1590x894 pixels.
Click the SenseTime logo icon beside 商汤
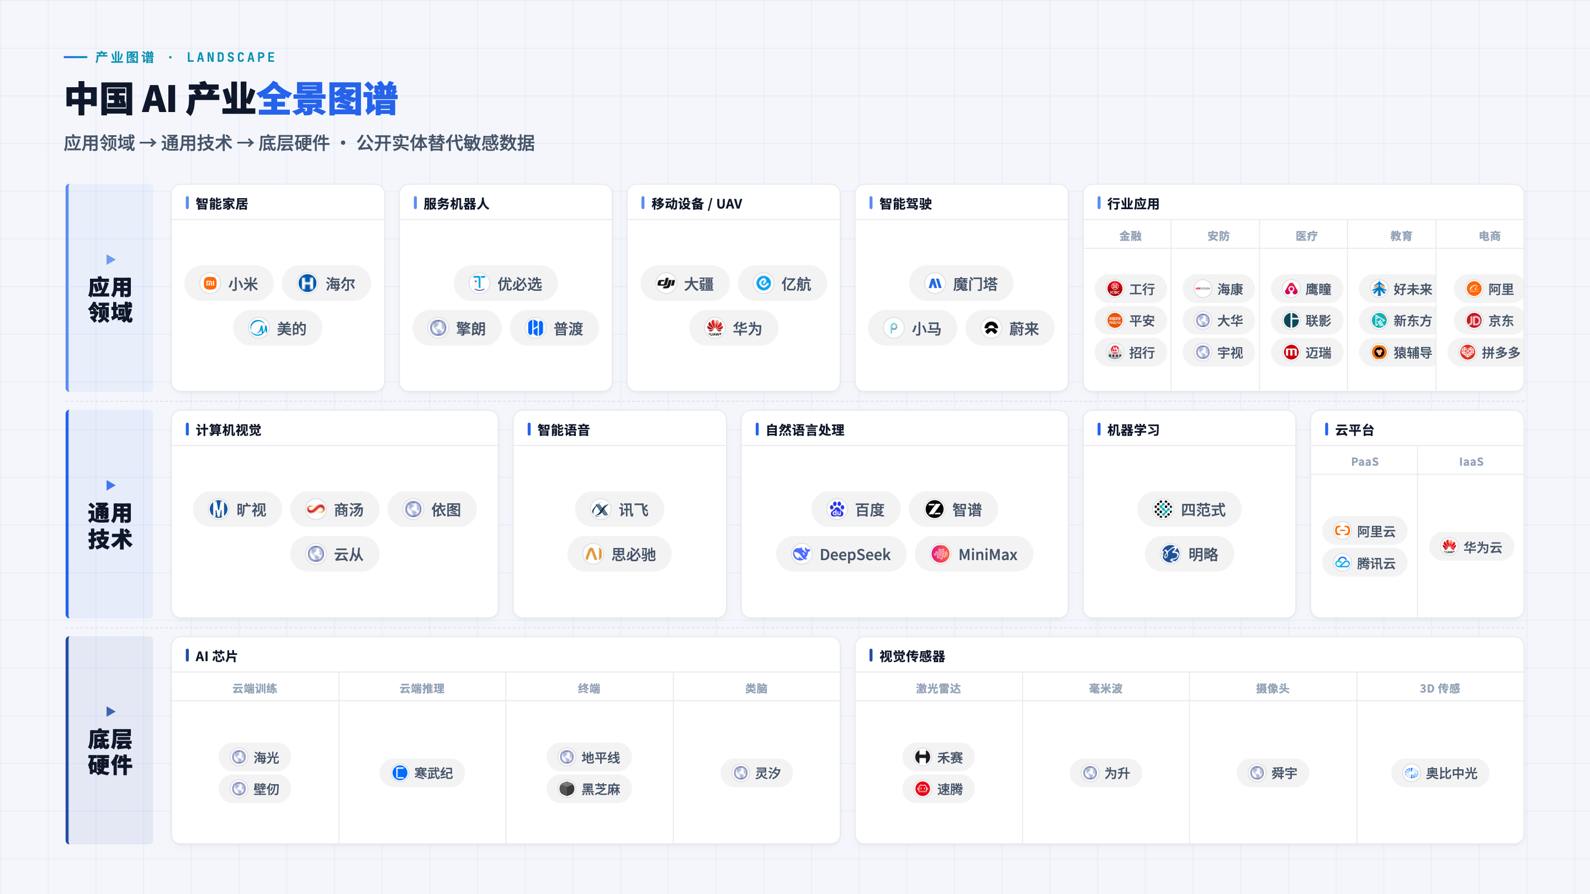click(316, 509)
